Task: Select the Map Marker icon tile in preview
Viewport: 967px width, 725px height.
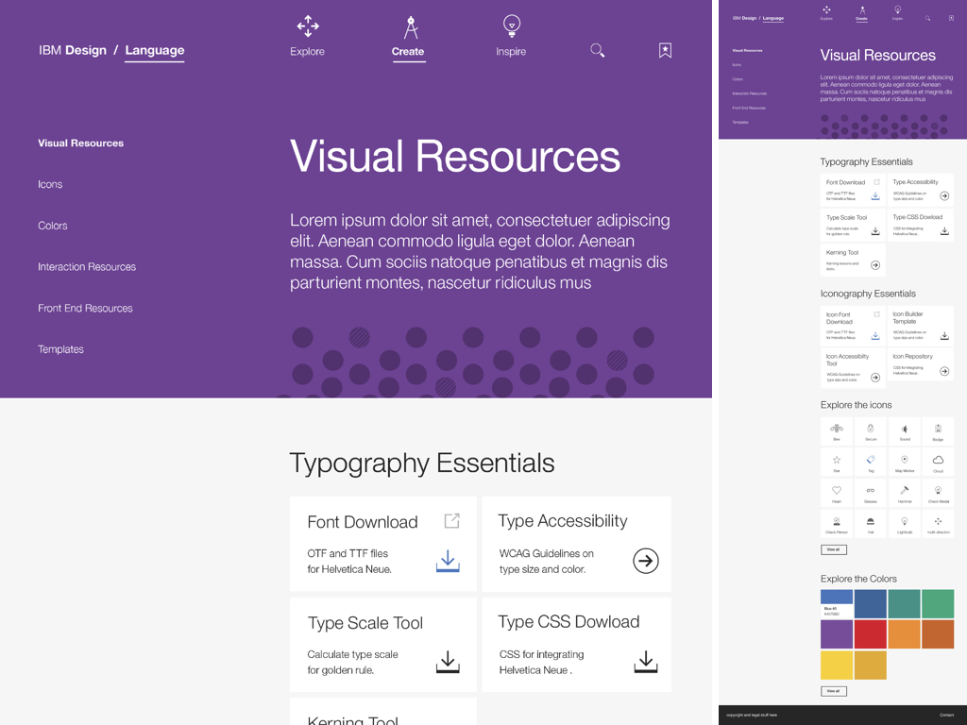Action: (904, 462)
